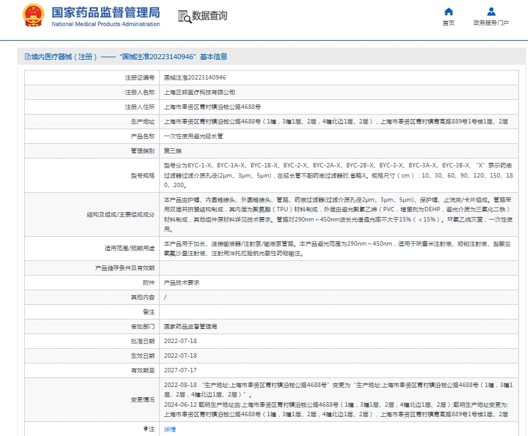528x436 pixels.
Task: Click the 产品名称 row label
Action: click(142, 136)
